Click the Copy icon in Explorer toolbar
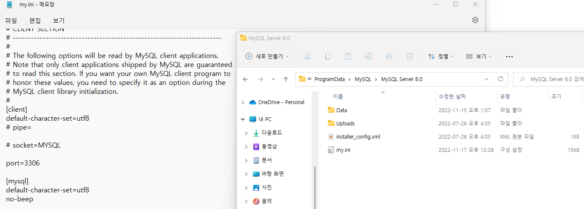The image size is (584, 209). pyautogui.click(x=327, y=56)
